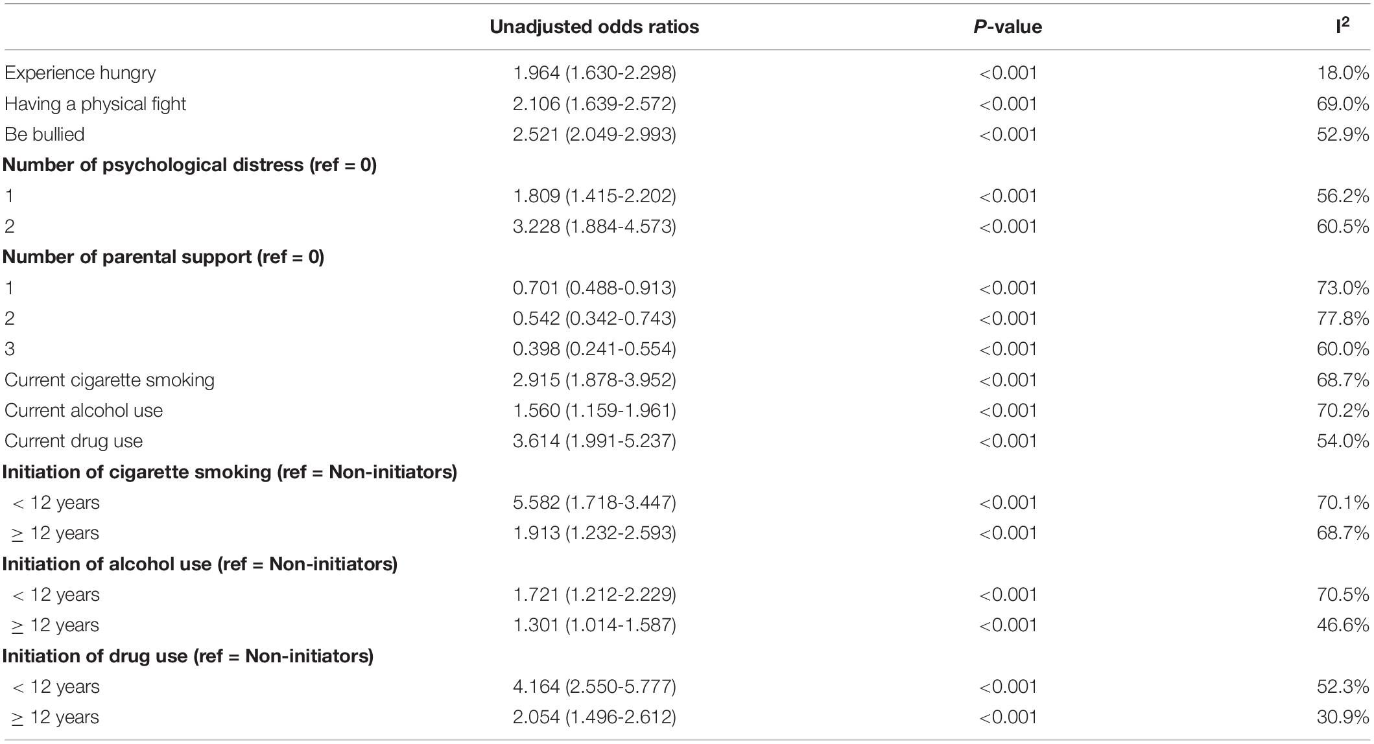Click the Current cigarette smoking label
The height and width of the screenshot is (744, 1374).
point(110,380)
